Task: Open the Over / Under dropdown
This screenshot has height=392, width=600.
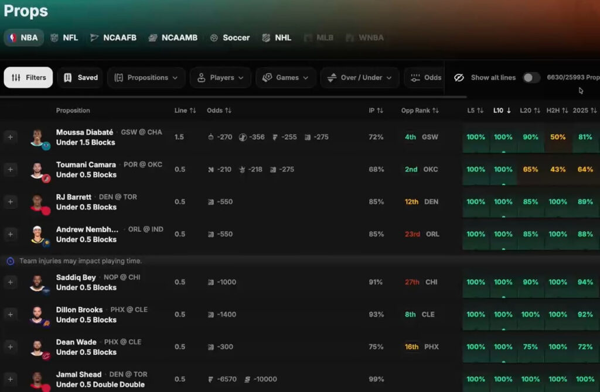Action: pyautogui.click(x=359, y=77)
